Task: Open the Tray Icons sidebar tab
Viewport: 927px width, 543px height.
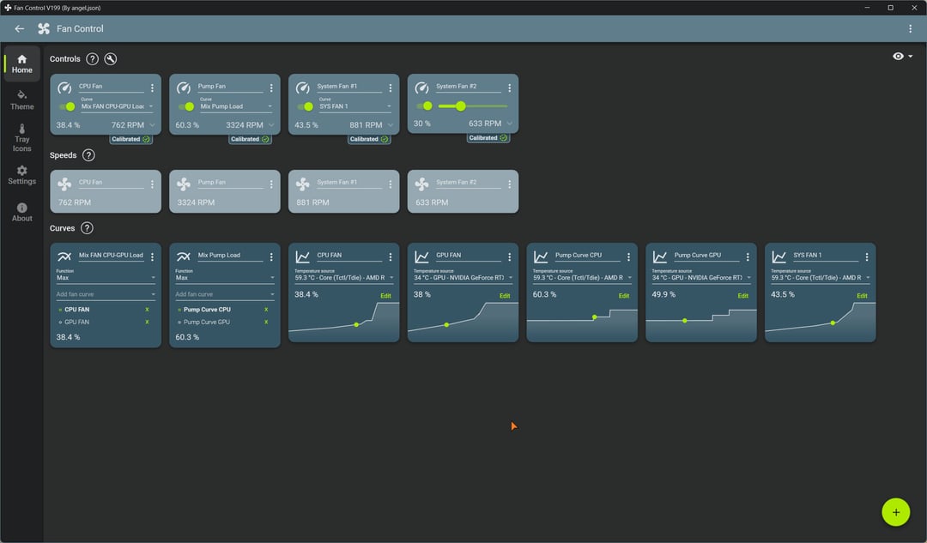Action: tap(21, 138)
